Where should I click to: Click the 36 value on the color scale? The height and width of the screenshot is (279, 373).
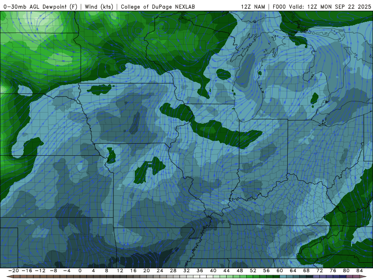pyautogui.click(x=200, y=271)
